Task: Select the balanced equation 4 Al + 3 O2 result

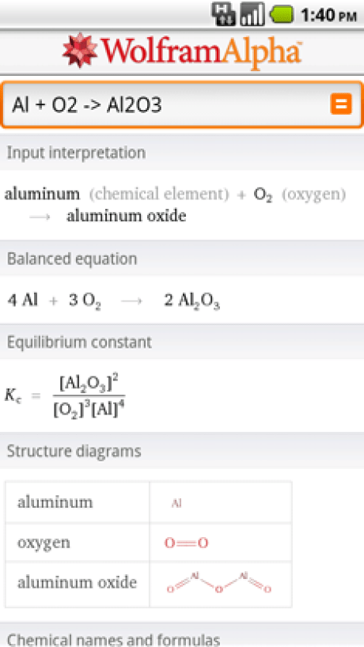Action: tap(113, 301)
